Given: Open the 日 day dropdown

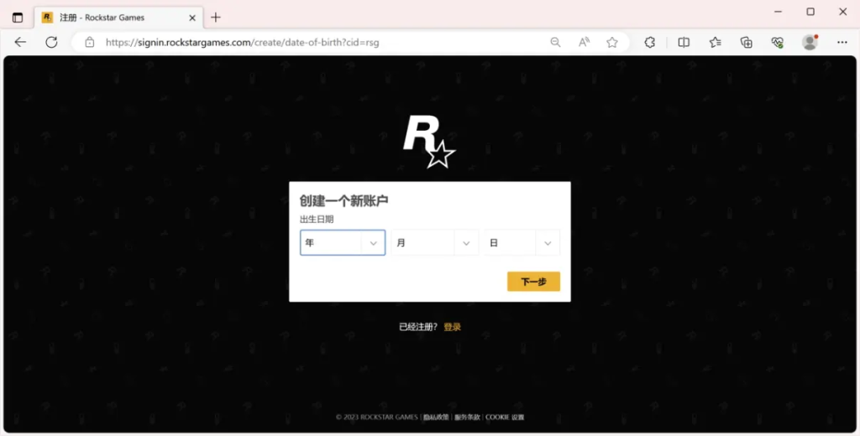Looking at the screenshot, I should 522,242.
